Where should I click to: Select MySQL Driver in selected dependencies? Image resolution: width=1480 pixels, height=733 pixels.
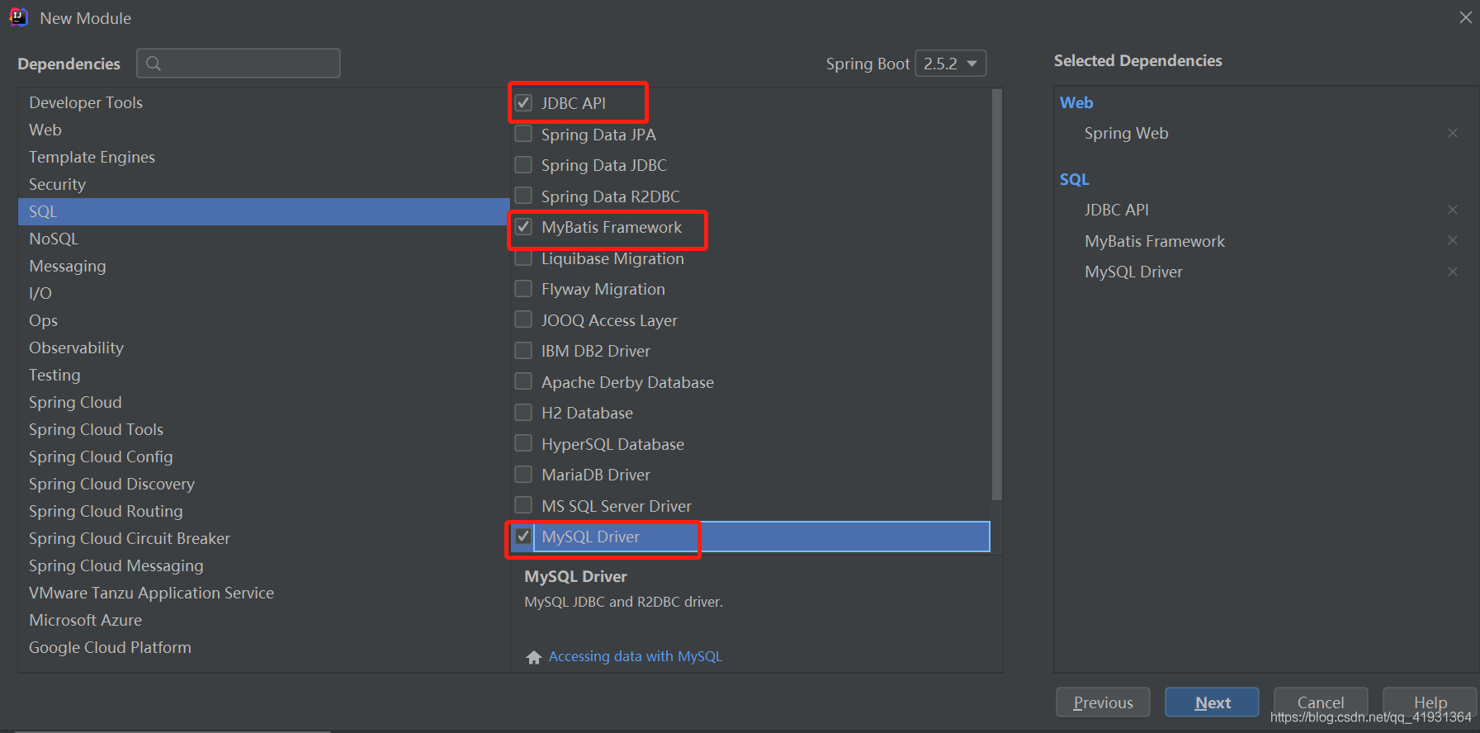pyautogui.click(x=1133, y=272)
